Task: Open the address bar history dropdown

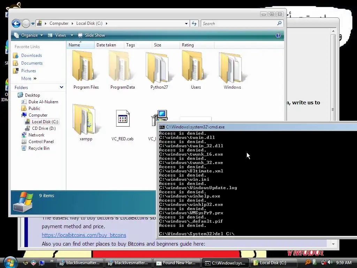Action: [186, 23]
